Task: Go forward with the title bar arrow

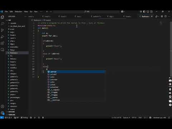Action: pyautogui.click(x=51, y=11)
